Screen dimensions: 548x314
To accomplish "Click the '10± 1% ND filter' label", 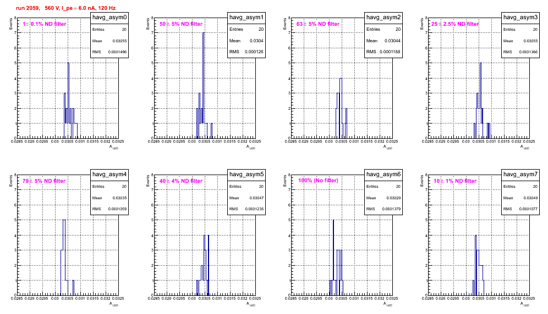I will 455,181.
